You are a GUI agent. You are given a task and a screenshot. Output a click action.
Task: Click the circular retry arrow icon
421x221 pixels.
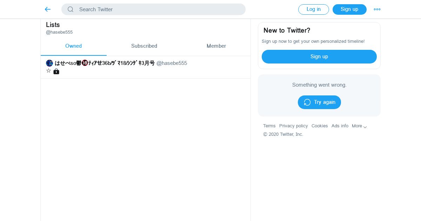click(x=307, y=102)
